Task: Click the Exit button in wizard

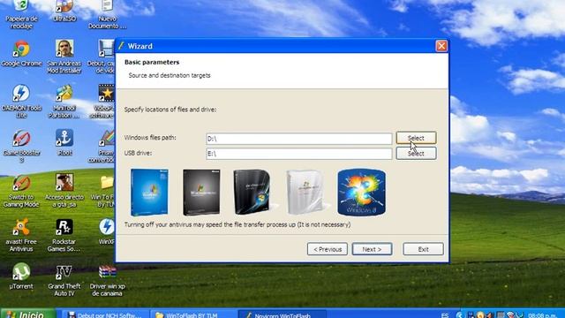Action: click(x=423, y=249)
